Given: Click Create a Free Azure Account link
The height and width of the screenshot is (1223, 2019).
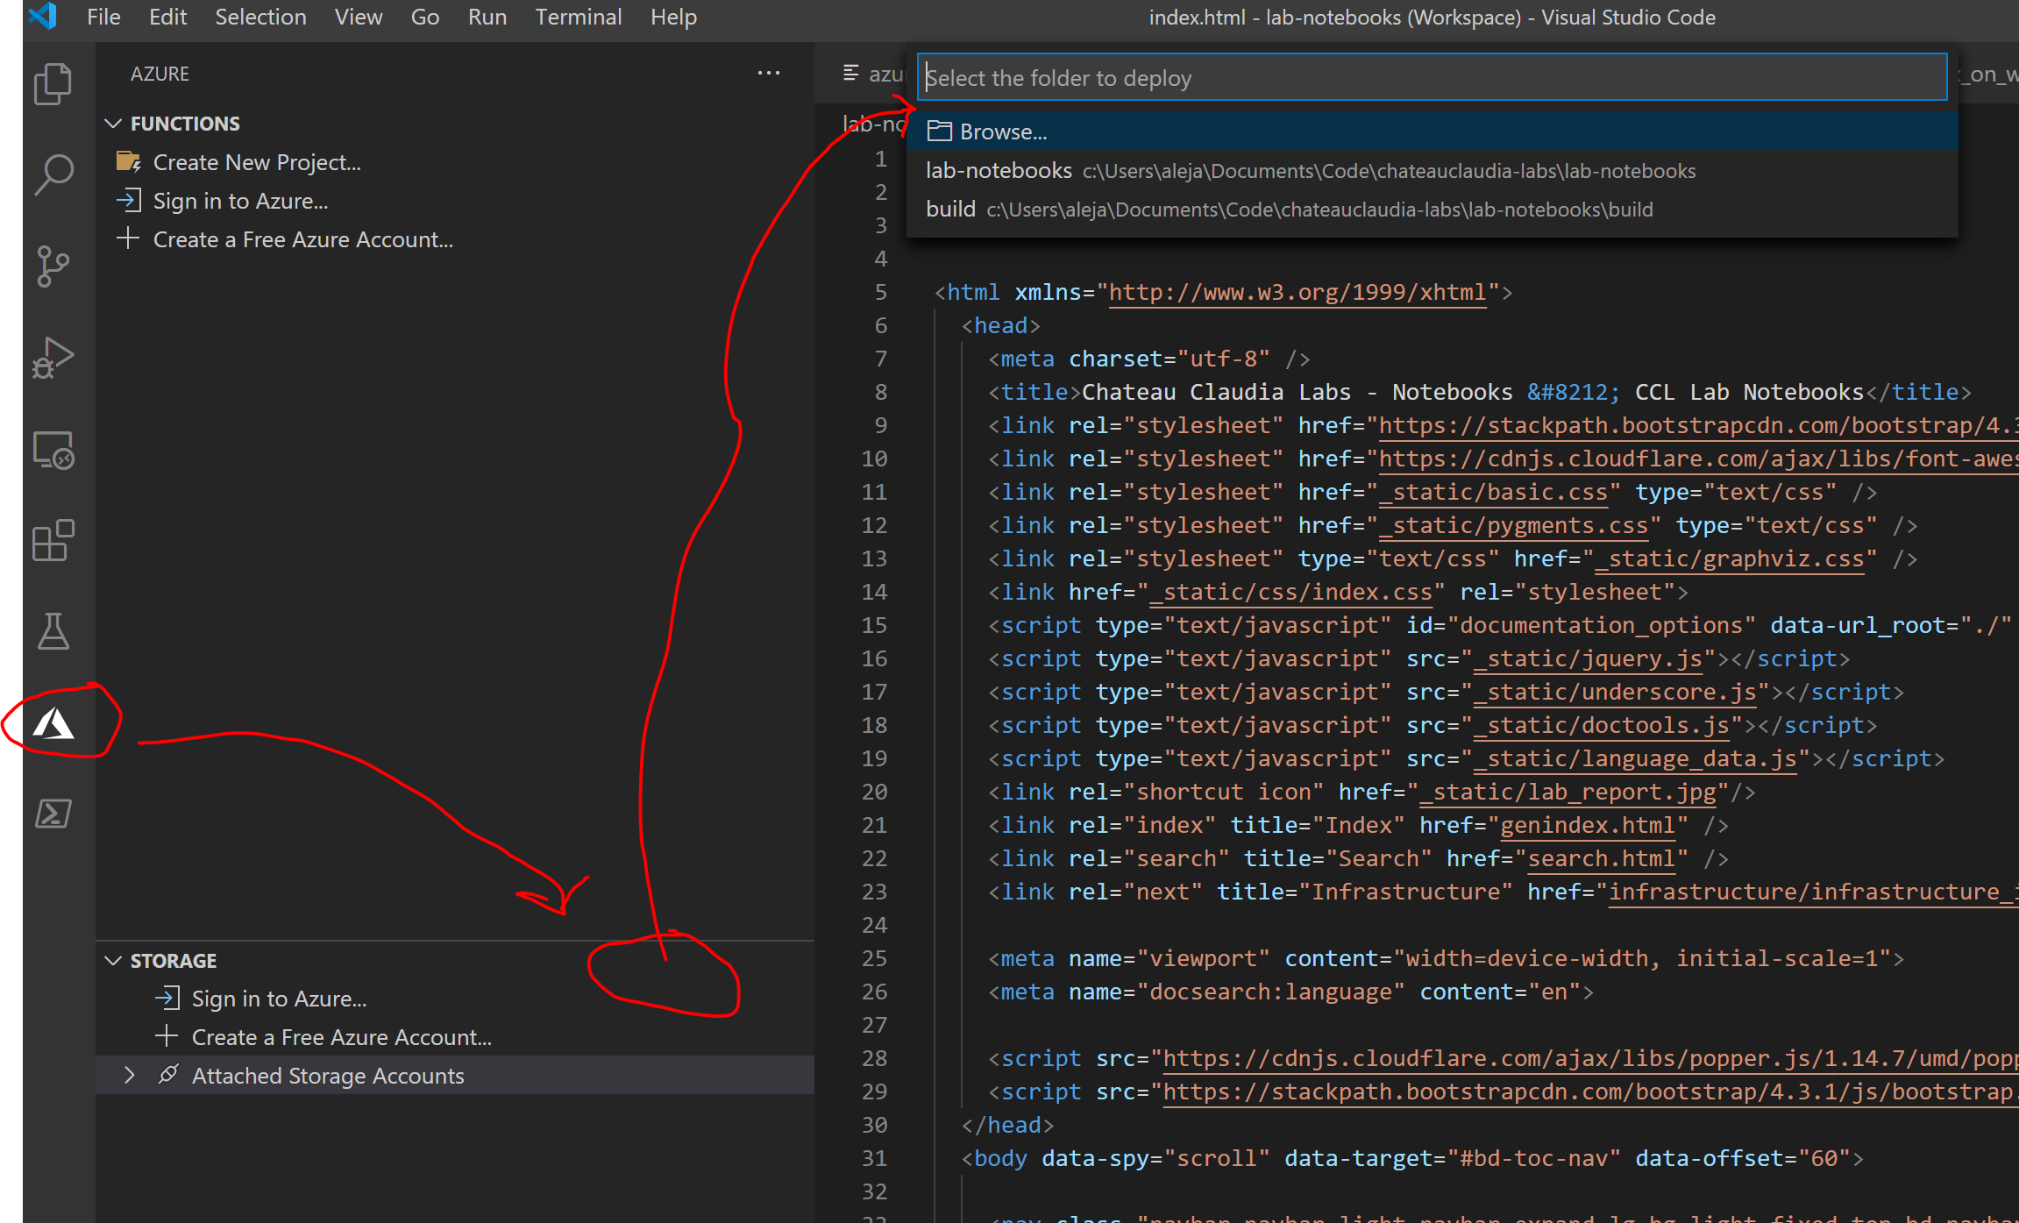Looking at the screenshot, I should coord(302,239).
